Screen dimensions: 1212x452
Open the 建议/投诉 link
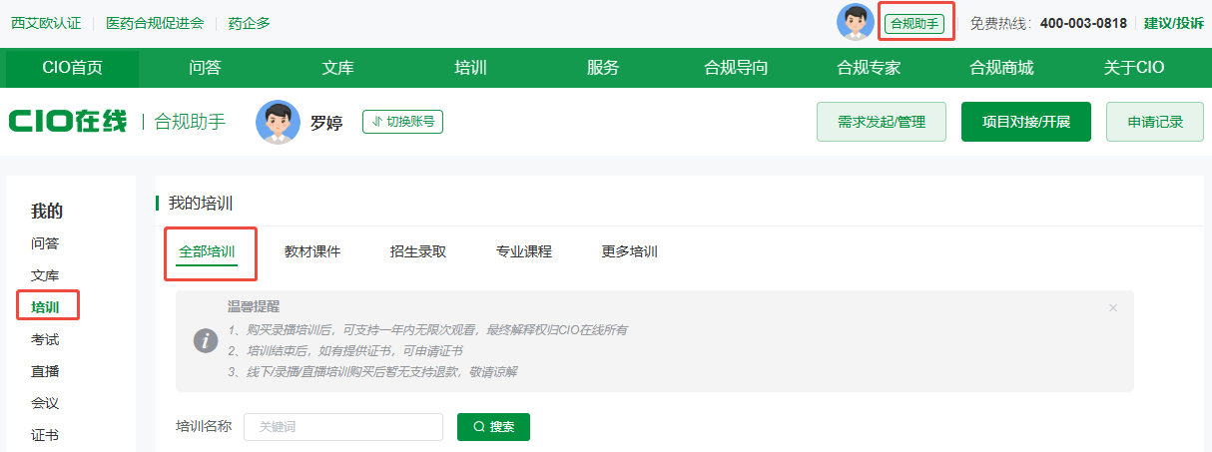1174,23
